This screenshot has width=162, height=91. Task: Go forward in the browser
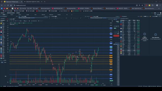pyautogui.click(x=5, y=5)
